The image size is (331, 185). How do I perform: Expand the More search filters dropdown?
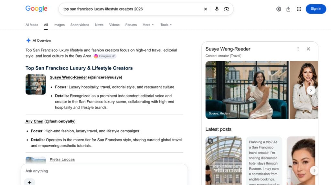[148, 25]
